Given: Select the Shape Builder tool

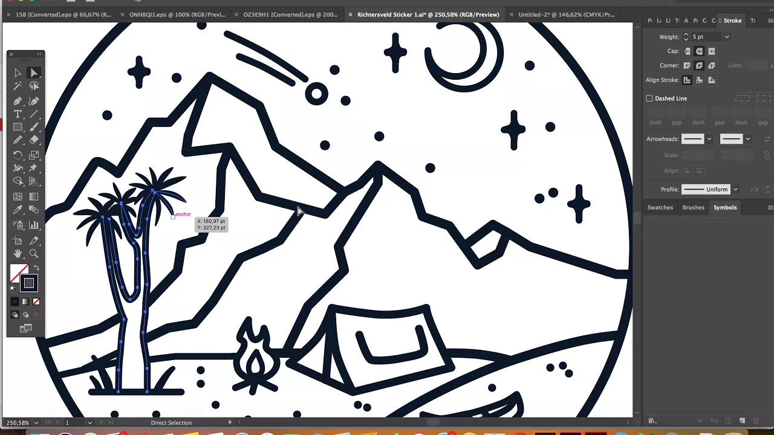Looking at the screenshot, I should click(x=18, y=181).
